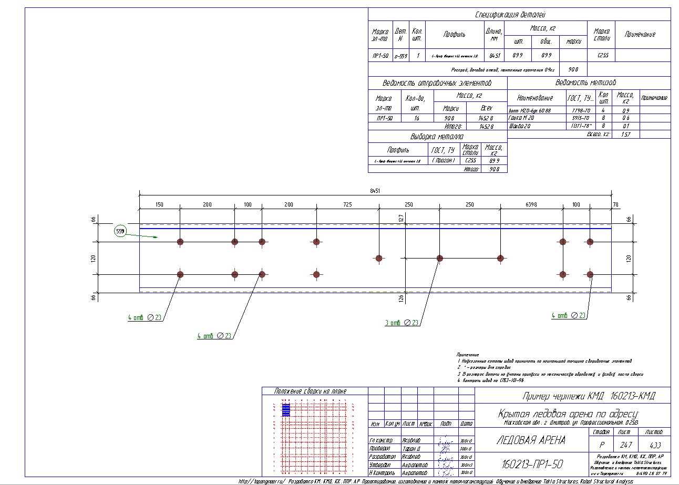This screenshot has height=485, width=679.
Task: Select the part mark balloon "559"
Action: click(x=121, y=230)
